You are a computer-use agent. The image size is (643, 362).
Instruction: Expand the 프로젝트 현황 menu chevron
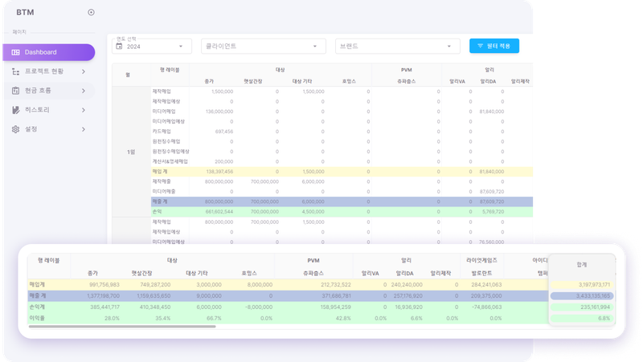click(84, 71)
